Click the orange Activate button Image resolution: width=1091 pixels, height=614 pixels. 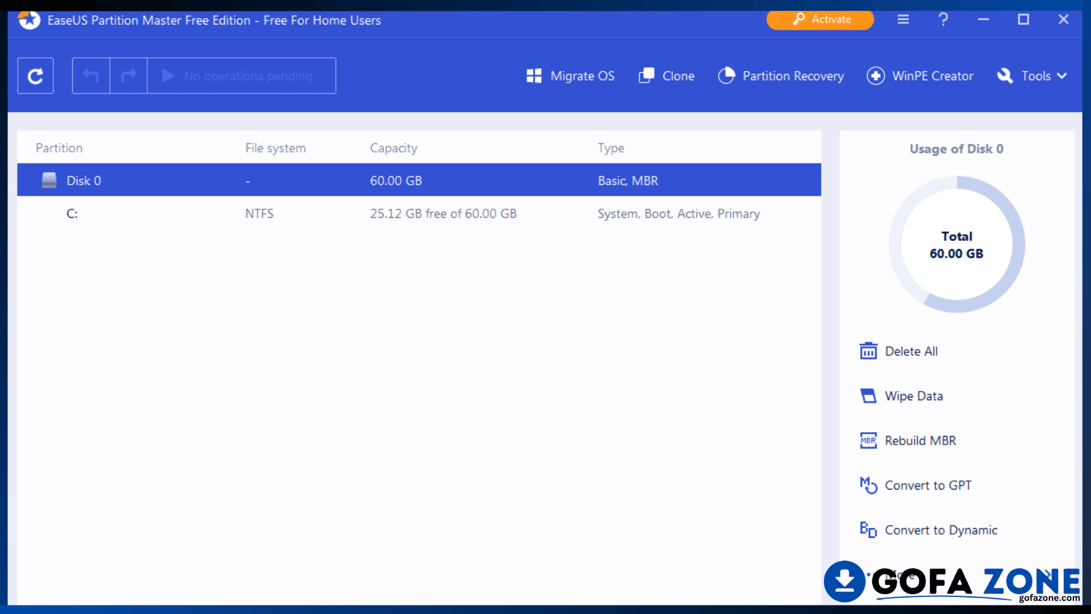(x=820, y=19)
